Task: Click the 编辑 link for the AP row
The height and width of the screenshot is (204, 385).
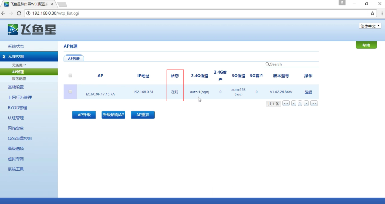Action: (308, 92)
